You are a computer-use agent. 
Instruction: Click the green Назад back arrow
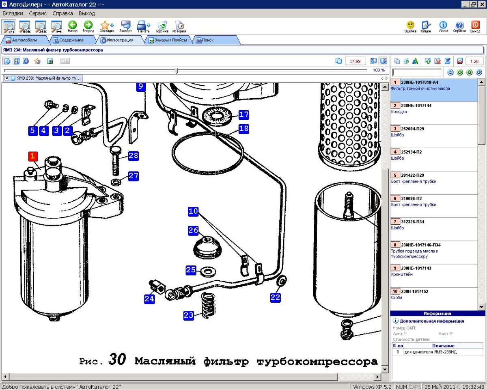coord(73,26)
